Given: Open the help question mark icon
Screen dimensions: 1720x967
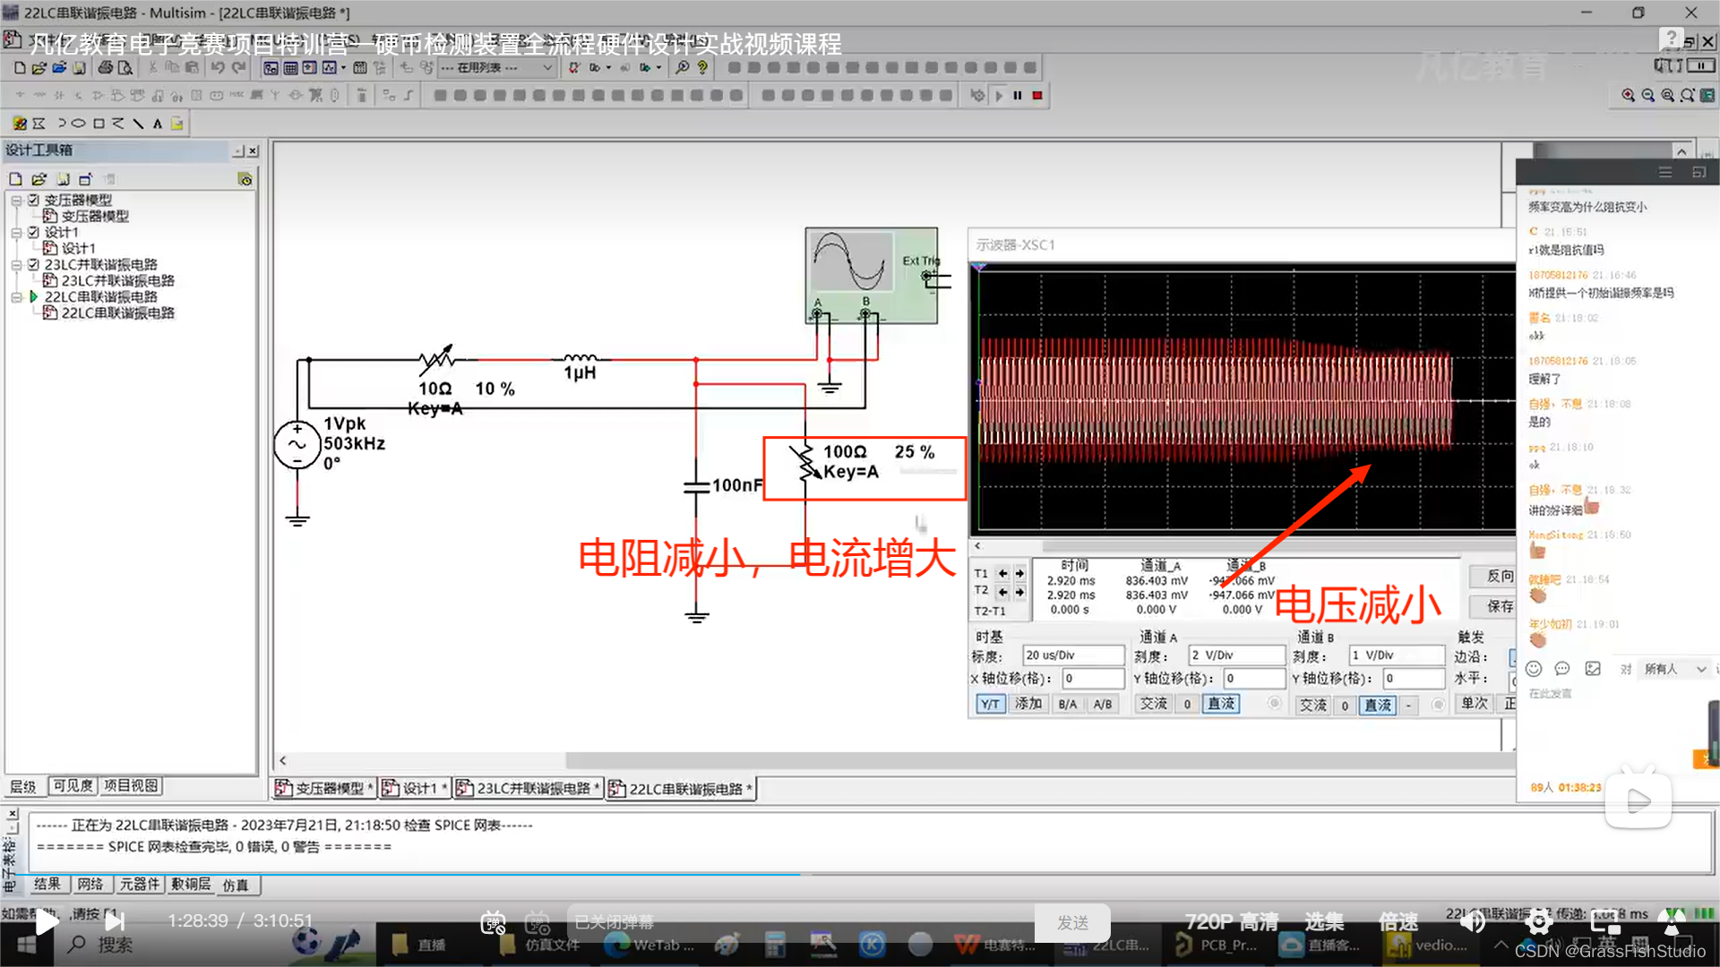Looking at the screenshot, I should pyautogui.click(x=702, y=68).
